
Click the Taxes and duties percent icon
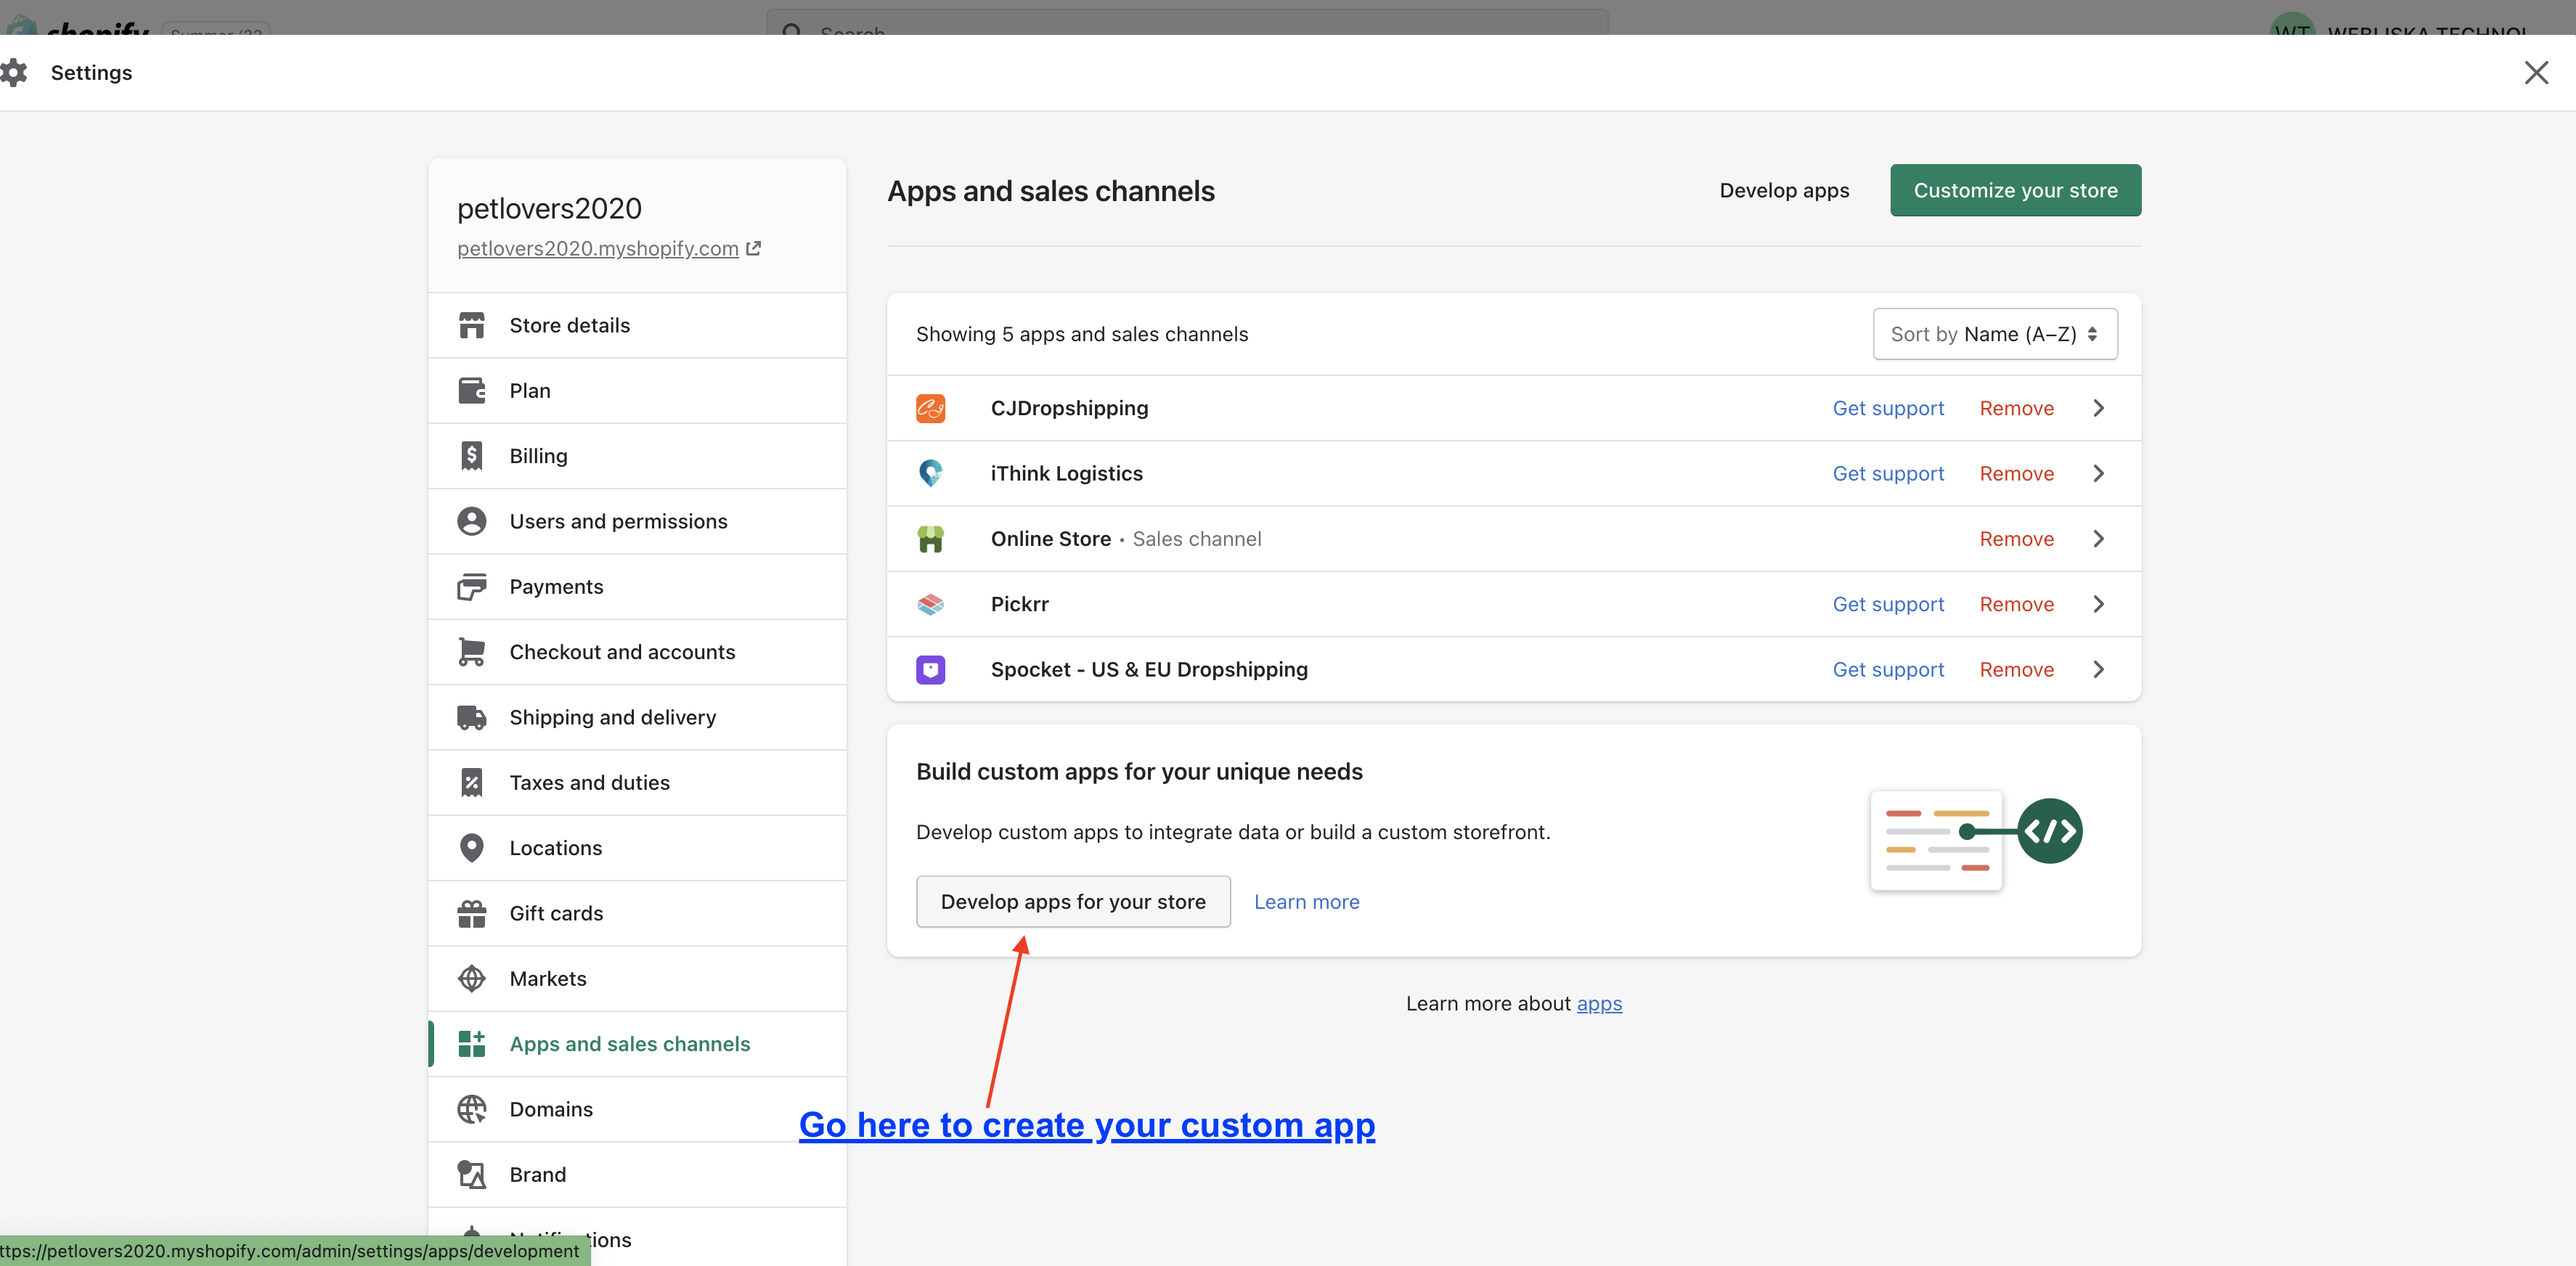471,783
